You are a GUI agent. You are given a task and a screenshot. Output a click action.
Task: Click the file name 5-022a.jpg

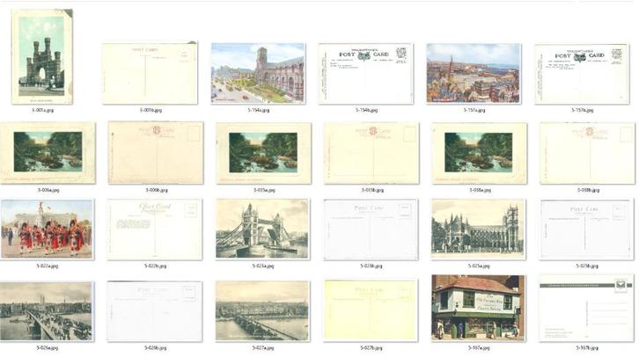coord(48,266)
